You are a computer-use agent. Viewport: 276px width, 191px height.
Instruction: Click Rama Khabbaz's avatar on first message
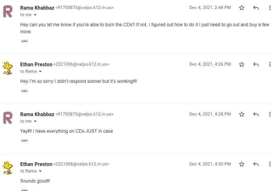pyautogui.click(x=8, y=12)
